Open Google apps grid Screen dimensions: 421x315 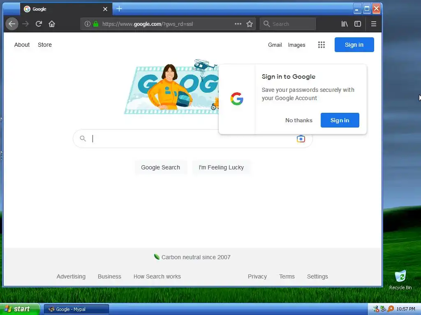[322, 45]
